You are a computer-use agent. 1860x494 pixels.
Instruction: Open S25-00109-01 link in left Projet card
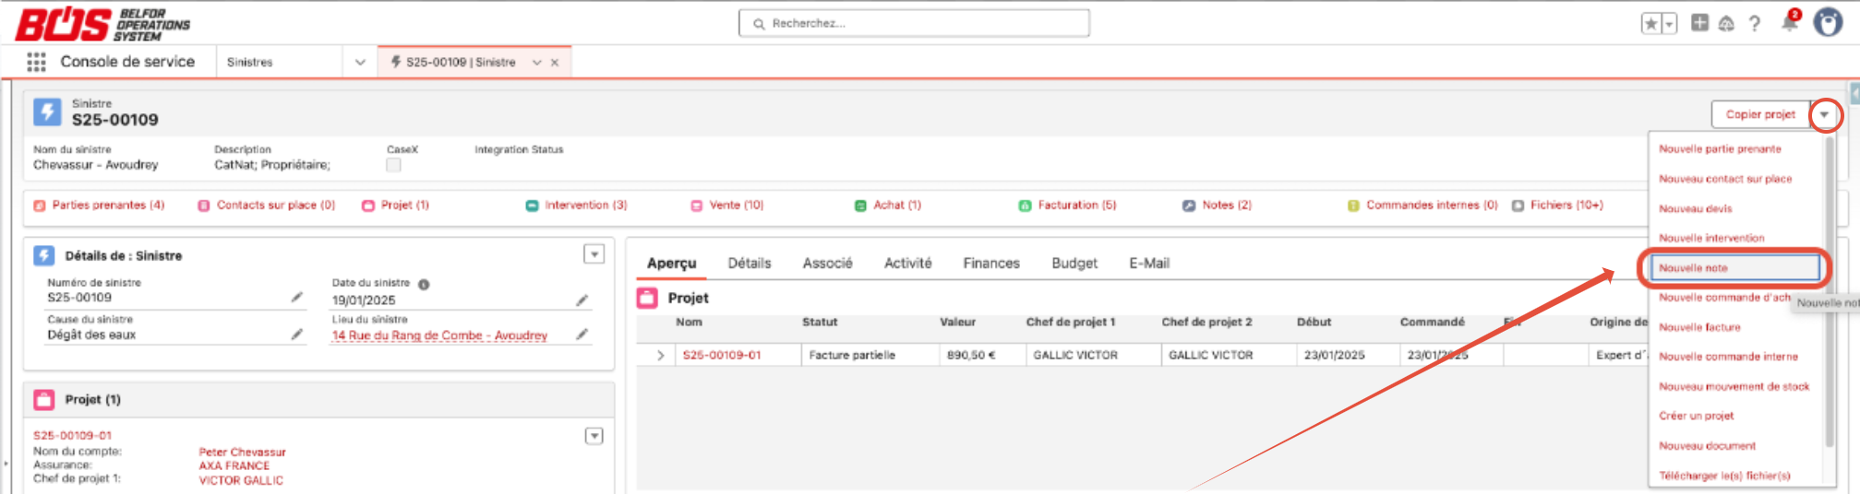72,435
